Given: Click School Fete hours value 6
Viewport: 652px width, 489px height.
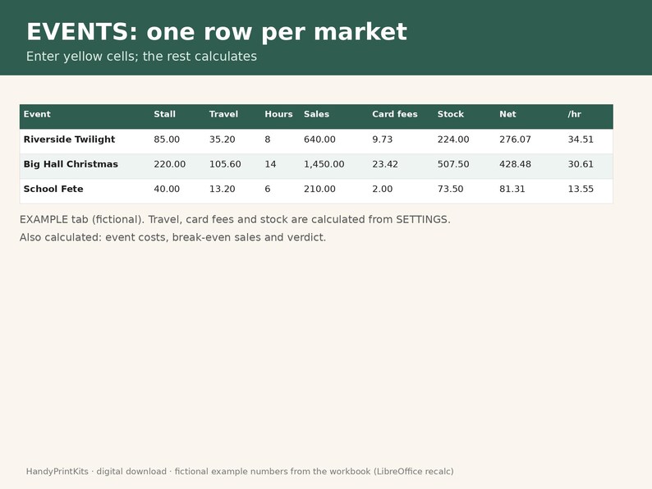Looking at the screenshot, I should (x=268, y=189).
